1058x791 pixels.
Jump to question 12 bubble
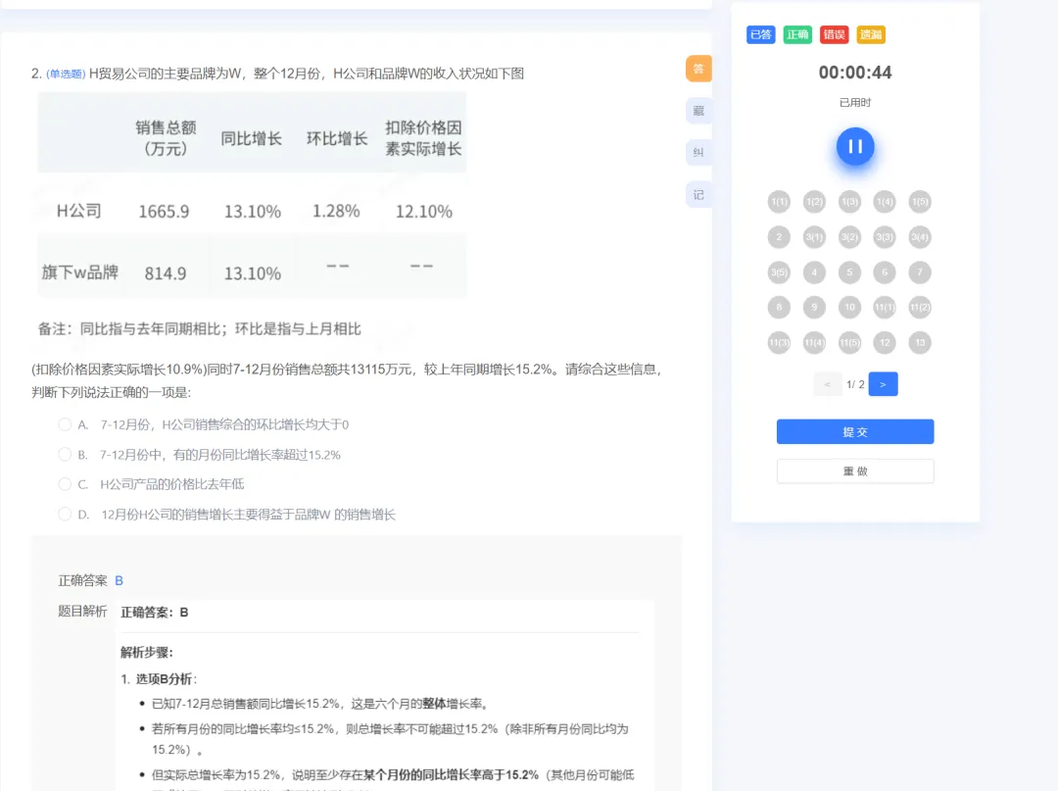[x=885, y=342]
